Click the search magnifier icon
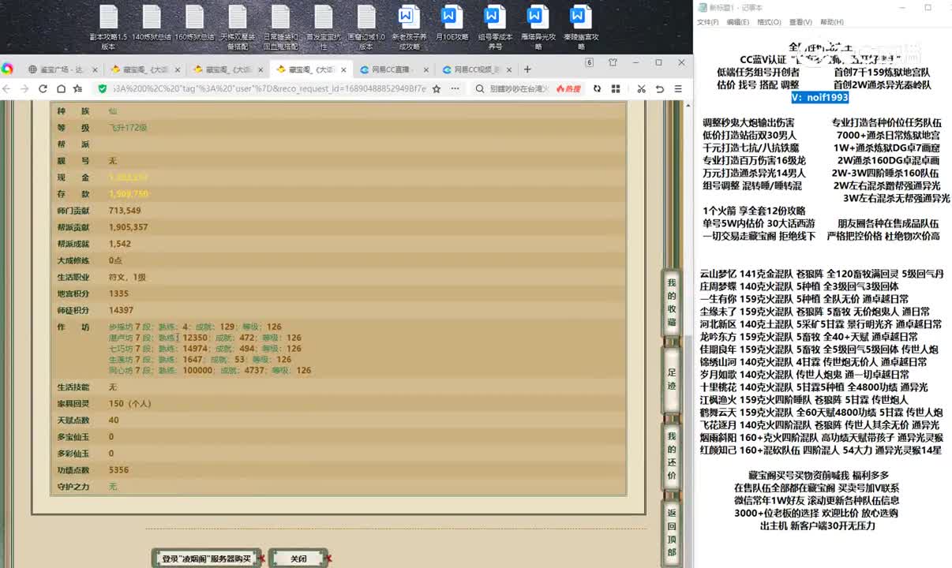The image size is (952, 568). coord(481,89)
